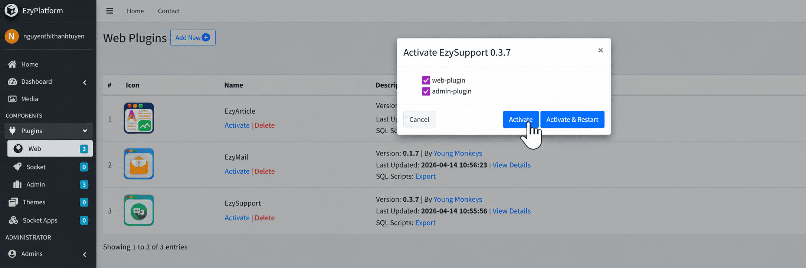Open the user avatar N icon
The height and width of the screenshot is (268, 806).
12,36
